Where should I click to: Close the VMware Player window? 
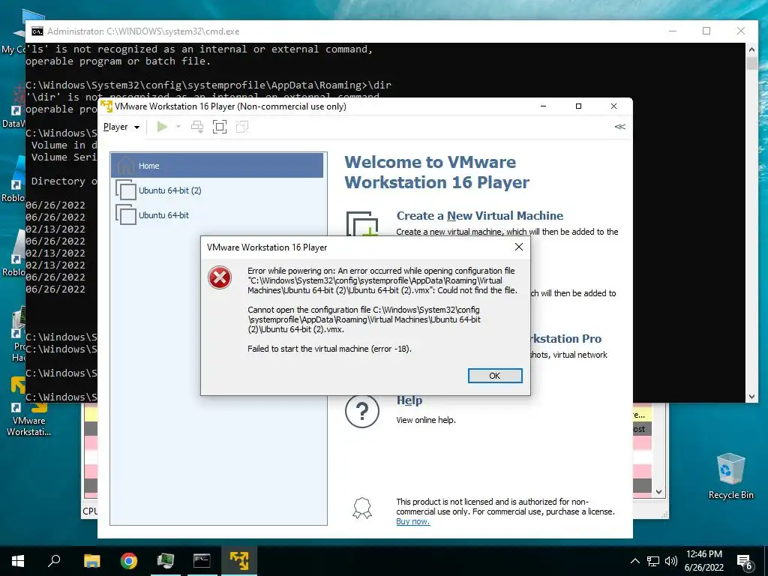coord(613,106)
